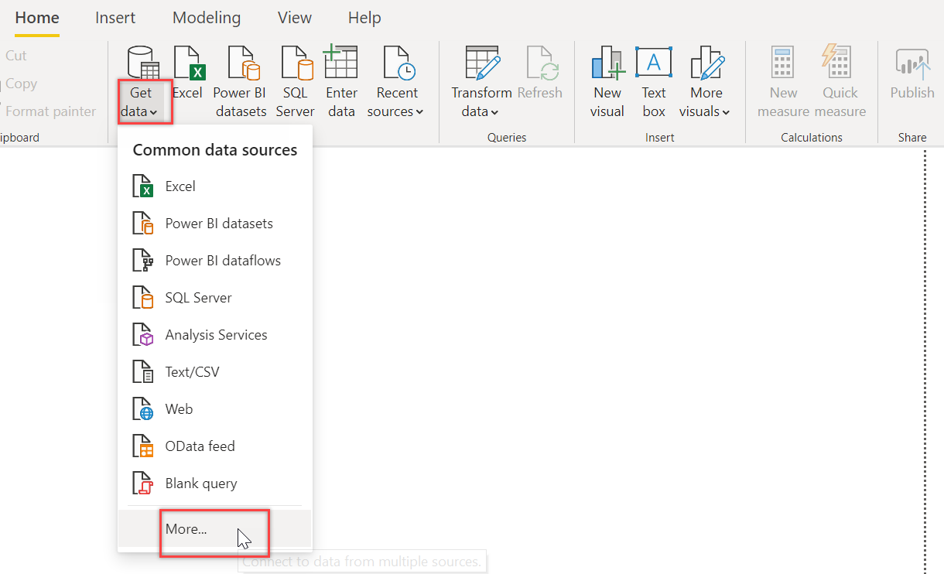Expand More visuals dropdown arrow
944x574 pixels.
tap(726, 112)
